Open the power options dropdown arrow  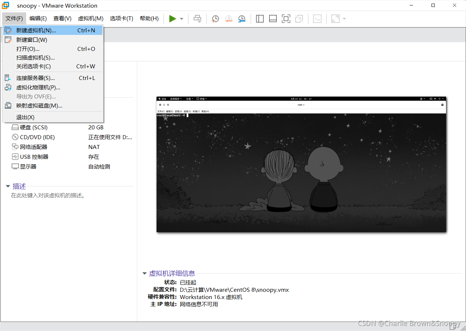click(182, 19)
